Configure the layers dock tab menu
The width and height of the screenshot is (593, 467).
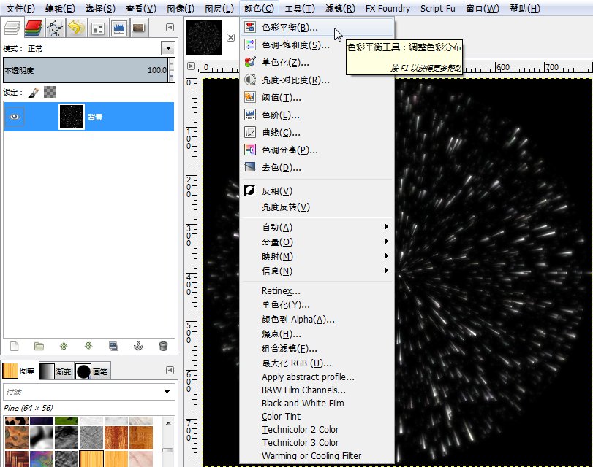[170, 27]
